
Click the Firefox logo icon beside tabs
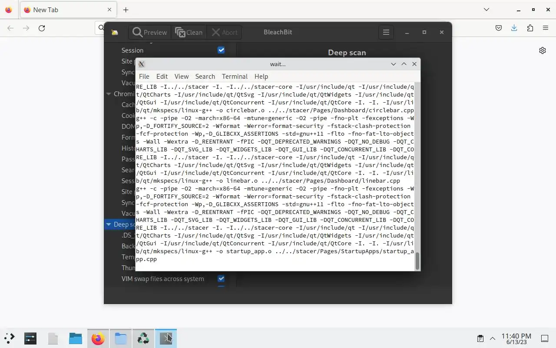pos(9,10)
